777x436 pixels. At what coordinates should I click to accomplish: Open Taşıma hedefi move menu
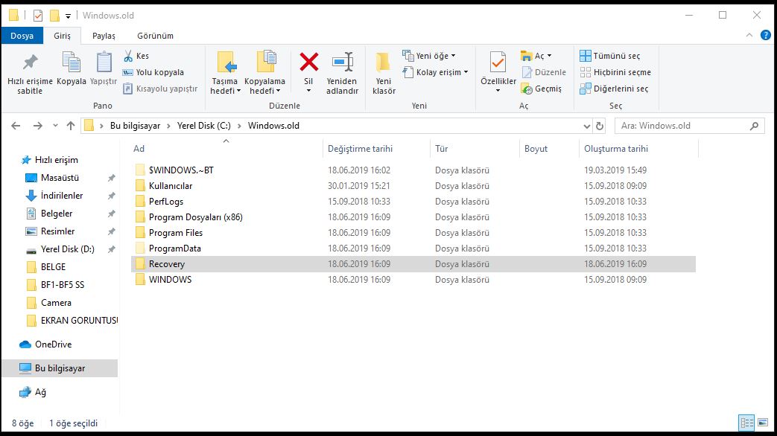pyautogui.click(x=225, y=73)
